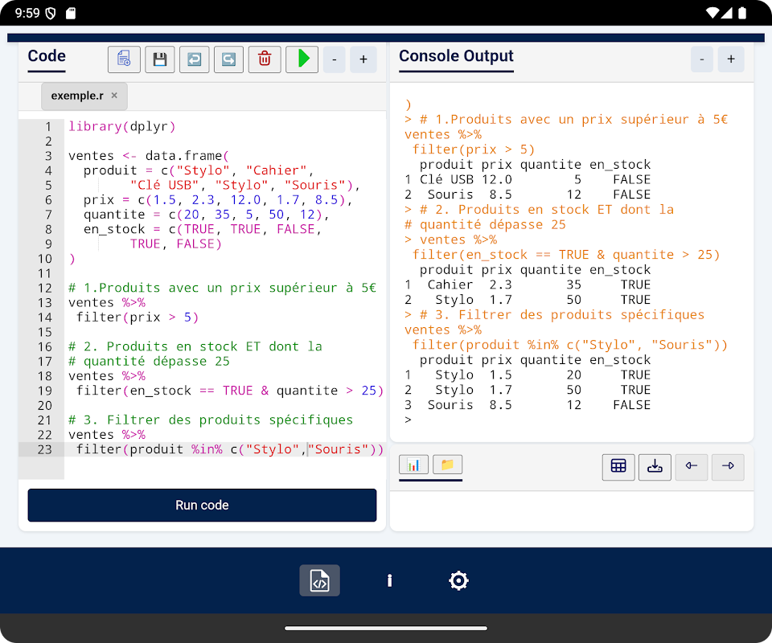
Task: Redo the last change in code editor
Action: [x=228, y=59]
